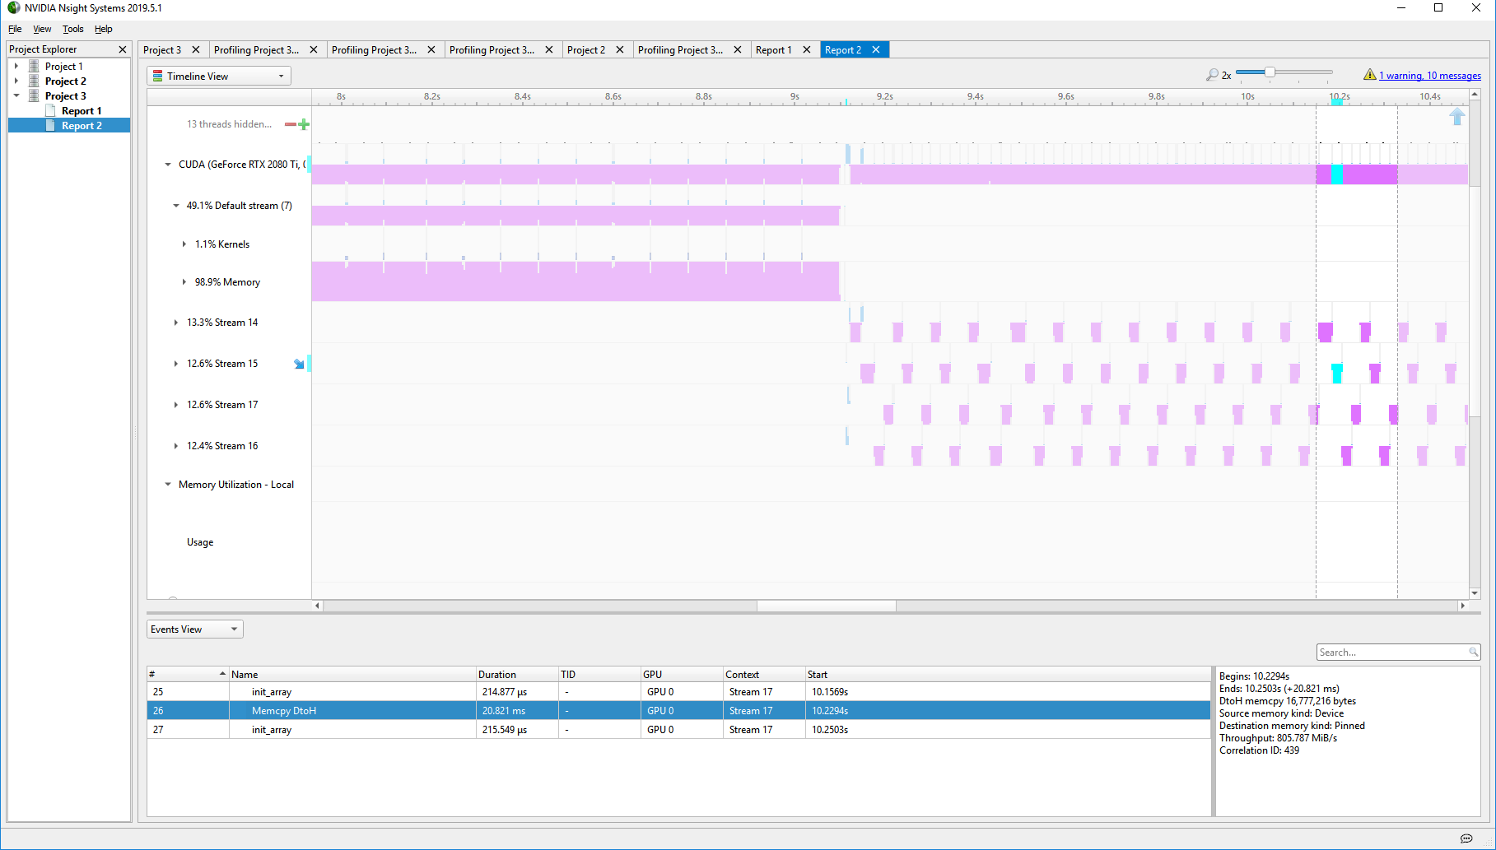Click the blue up arrow in timeline
The image size is (1496, 850).
click(1456, 117)
